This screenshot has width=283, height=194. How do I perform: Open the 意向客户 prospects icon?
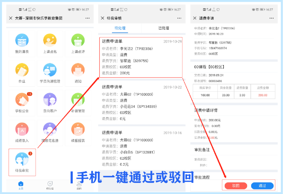(50, 100)
